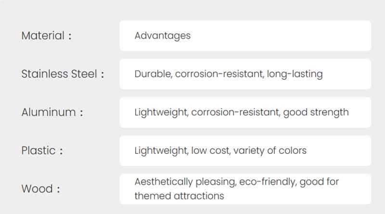This screenshot has height=214, width=385.
Task: Select the "Aluminum :" row label
Action: pos(52,113)
